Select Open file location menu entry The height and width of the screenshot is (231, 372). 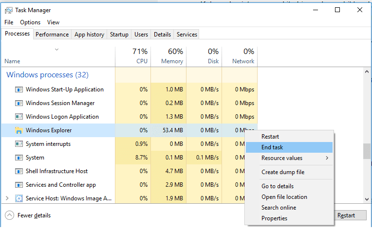pos(284,197)
